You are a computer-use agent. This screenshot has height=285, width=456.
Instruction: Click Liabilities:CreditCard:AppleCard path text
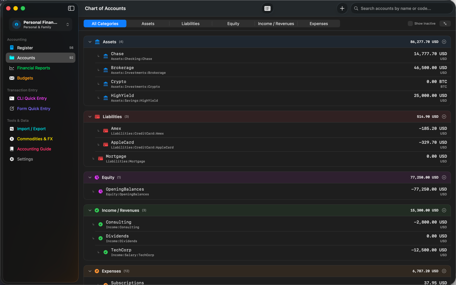point(142,148)
